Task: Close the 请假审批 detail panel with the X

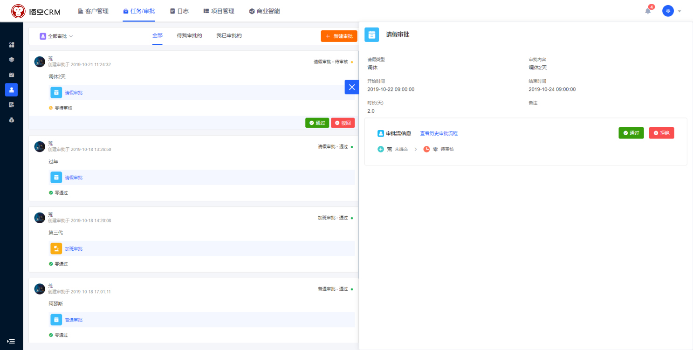Action: [x=352, y=87]
